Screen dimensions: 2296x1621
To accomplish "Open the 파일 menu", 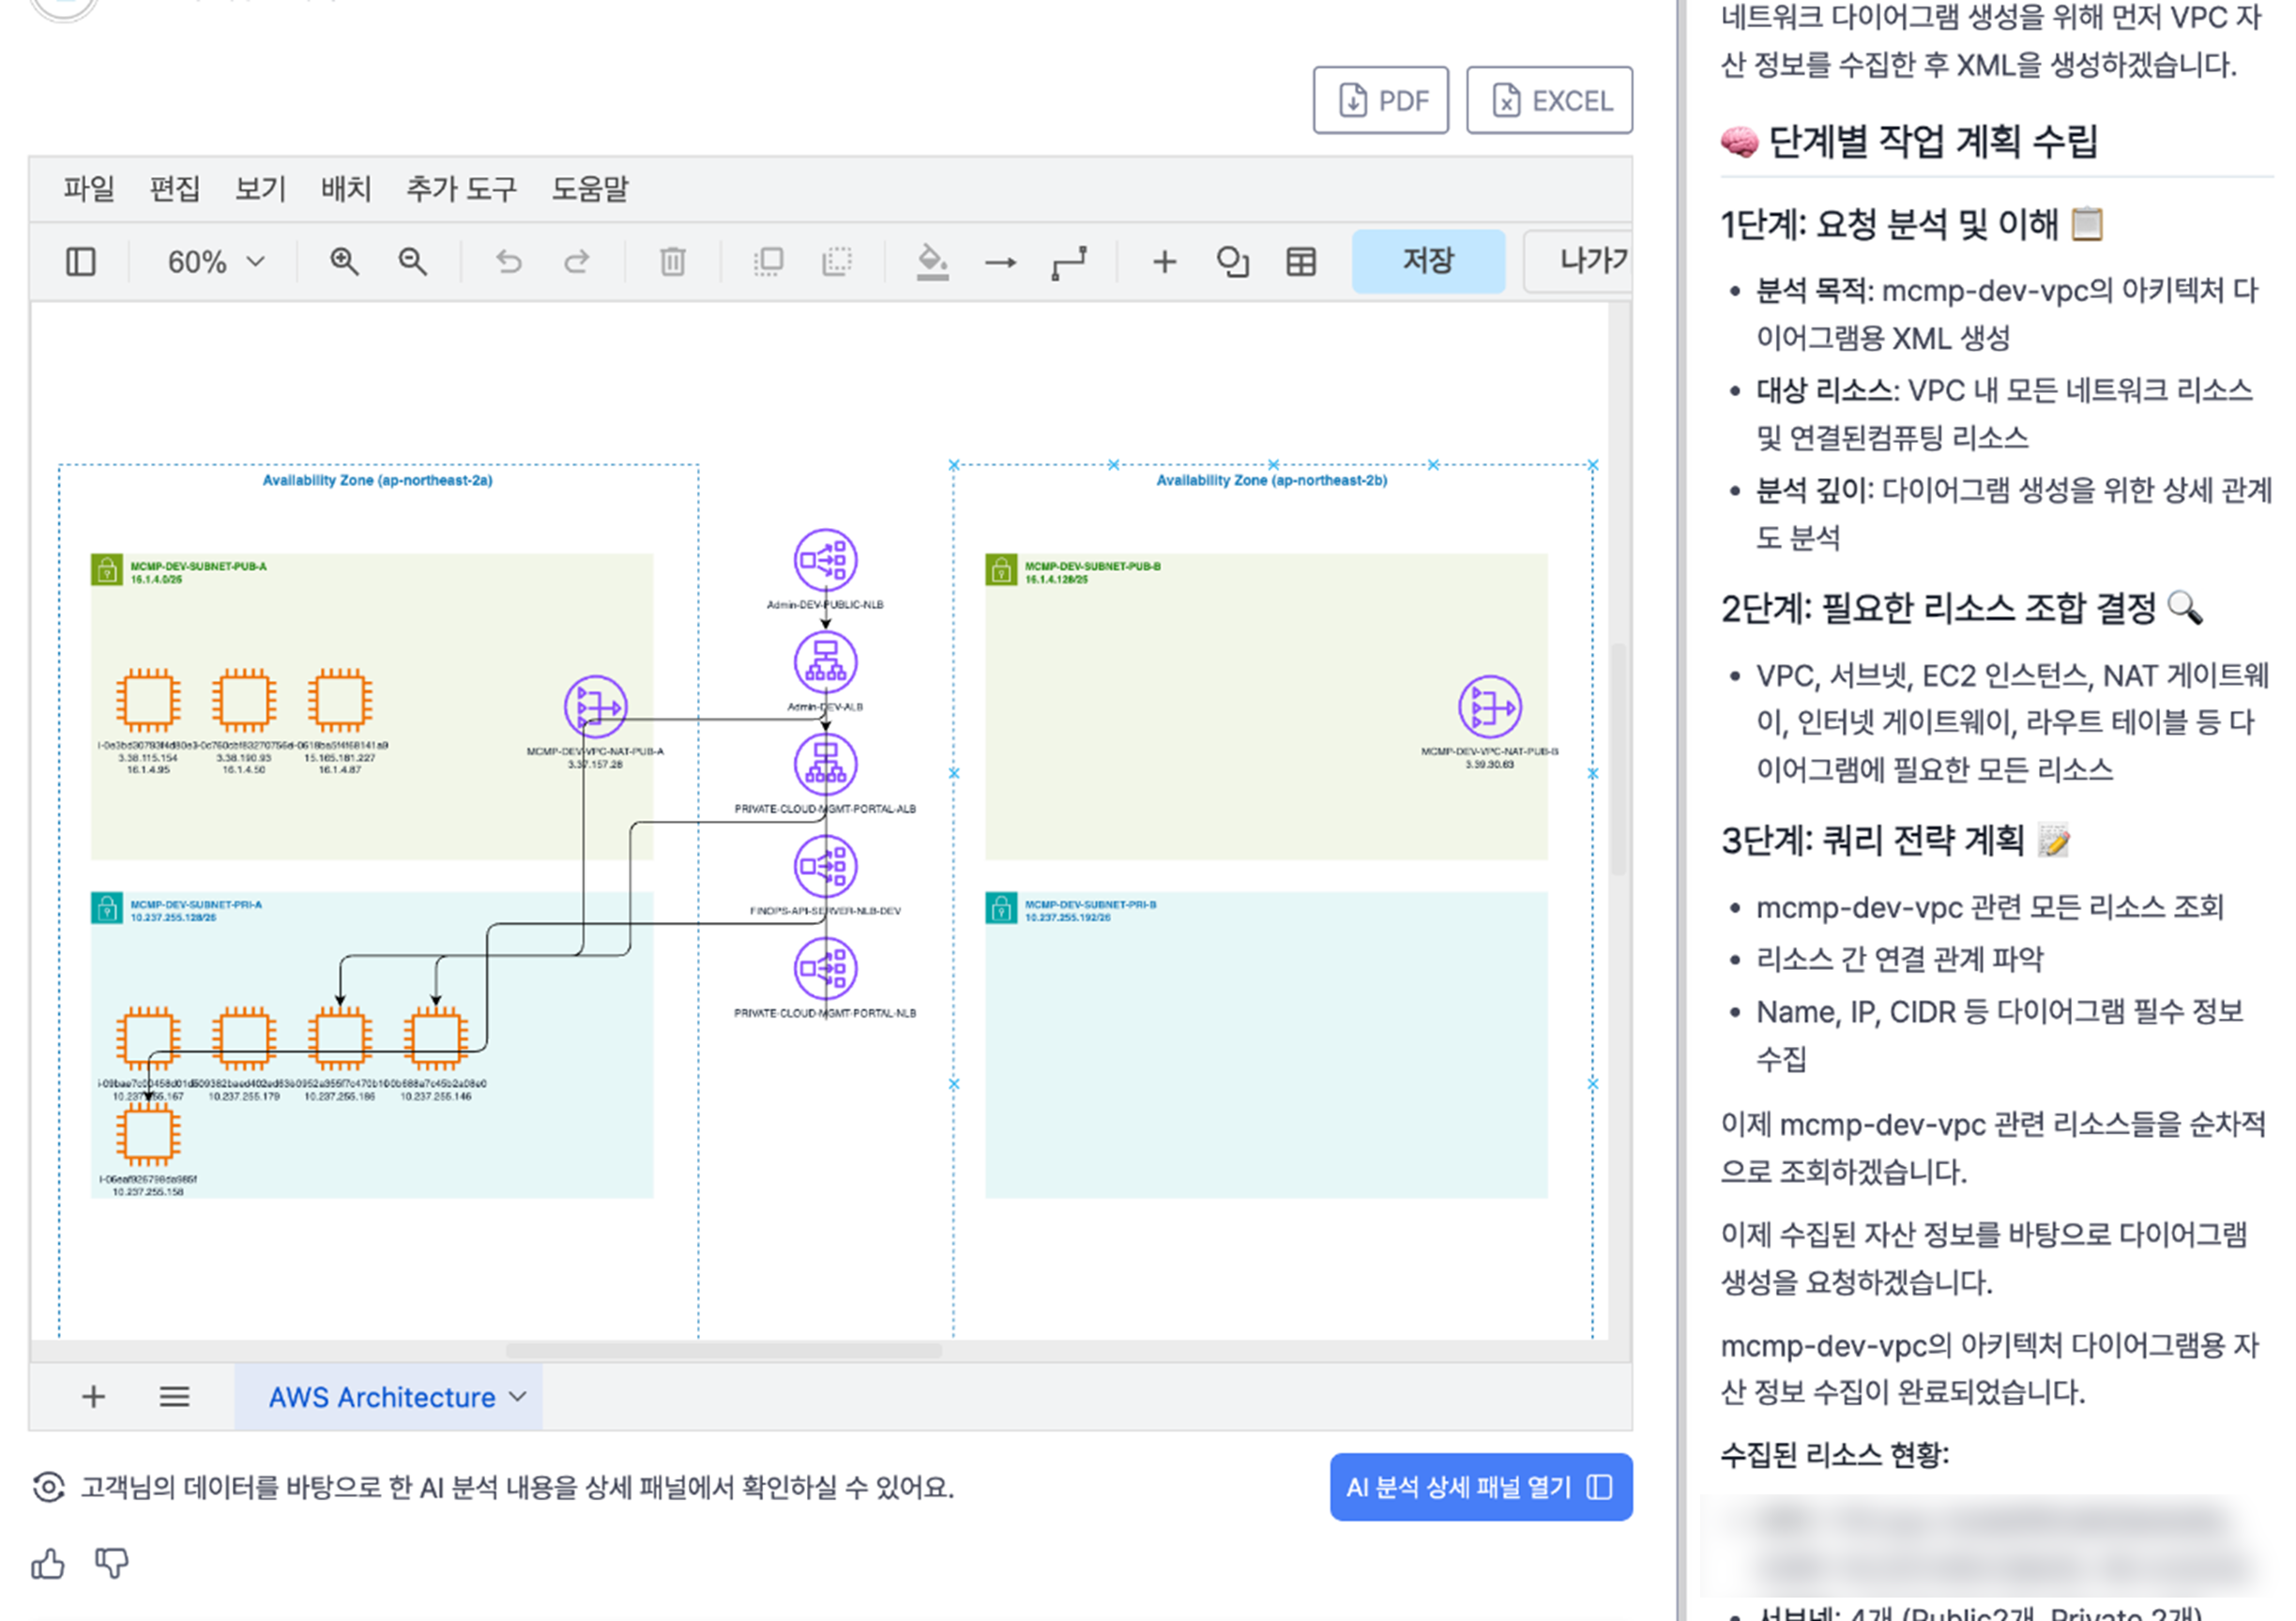I will coord(89,188).
